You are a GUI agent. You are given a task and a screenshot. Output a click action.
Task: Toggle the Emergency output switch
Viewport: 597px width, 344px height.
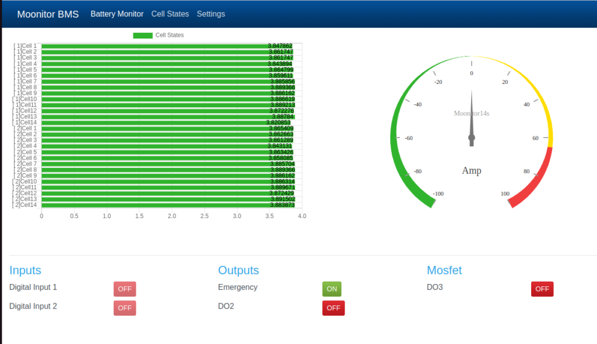332,289
